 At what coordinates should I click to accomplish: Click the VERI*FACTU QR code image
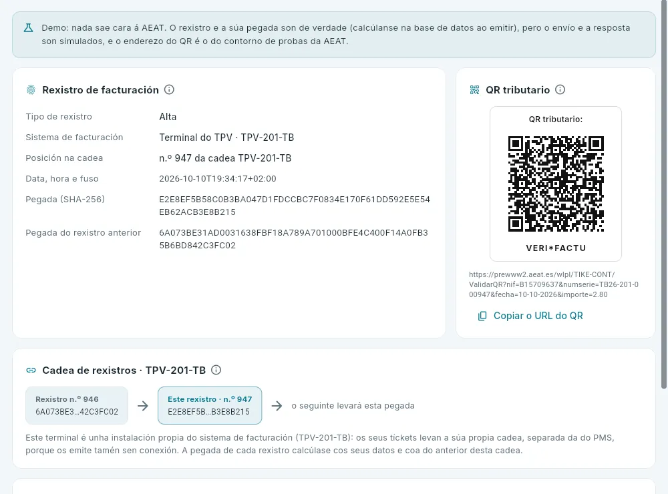[556, 184]
